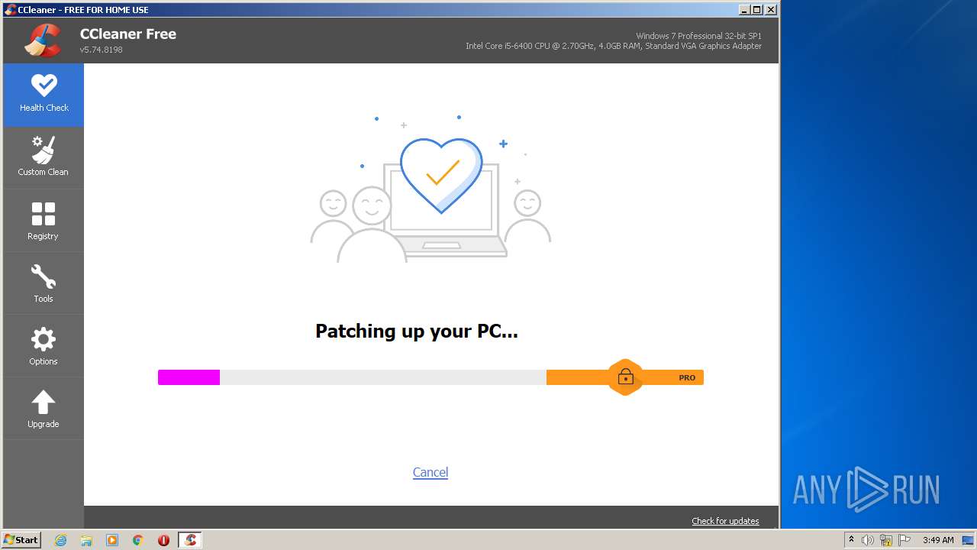Click the v5.74.8198 version text
977x550 pixels.
(x=102, y=50)
